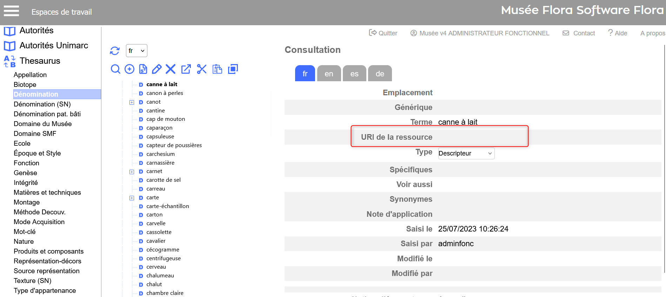Select the centrifugeuse tree term
The image size is (666, 297).
[164, 258]
